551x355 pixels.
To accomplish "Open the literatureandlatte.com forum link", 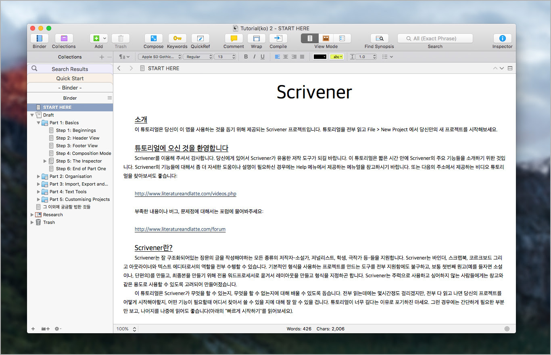I will pos(180,229).
